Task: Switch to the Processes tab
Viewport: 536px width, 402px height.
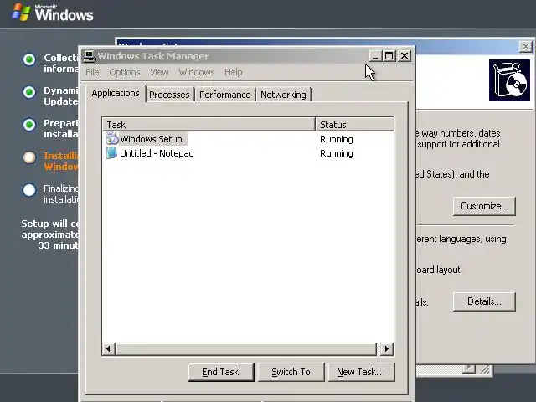Action: tap(169, 95)
